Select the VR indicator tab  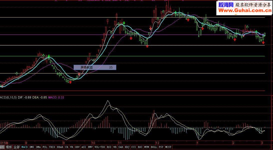72,147
